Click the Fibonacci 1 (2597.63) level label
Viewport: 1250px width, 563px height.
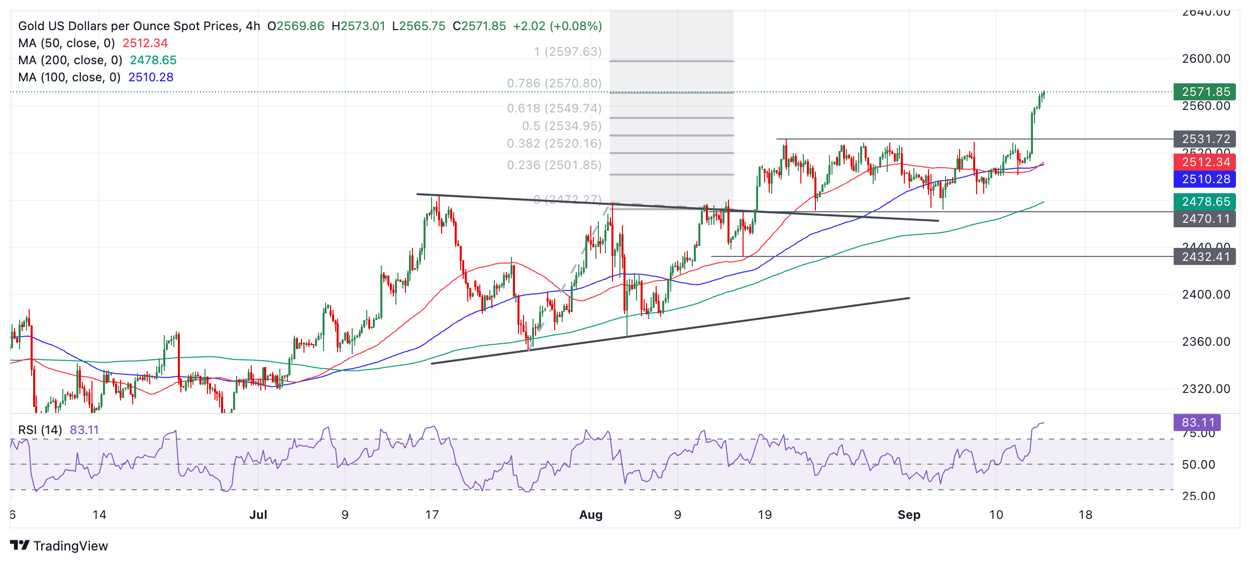coord(567,52)
